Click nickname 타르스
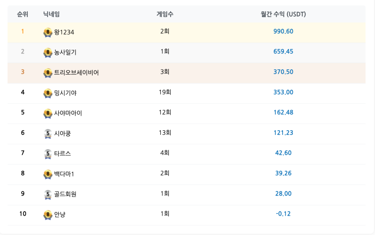 (x=62, y=153)
